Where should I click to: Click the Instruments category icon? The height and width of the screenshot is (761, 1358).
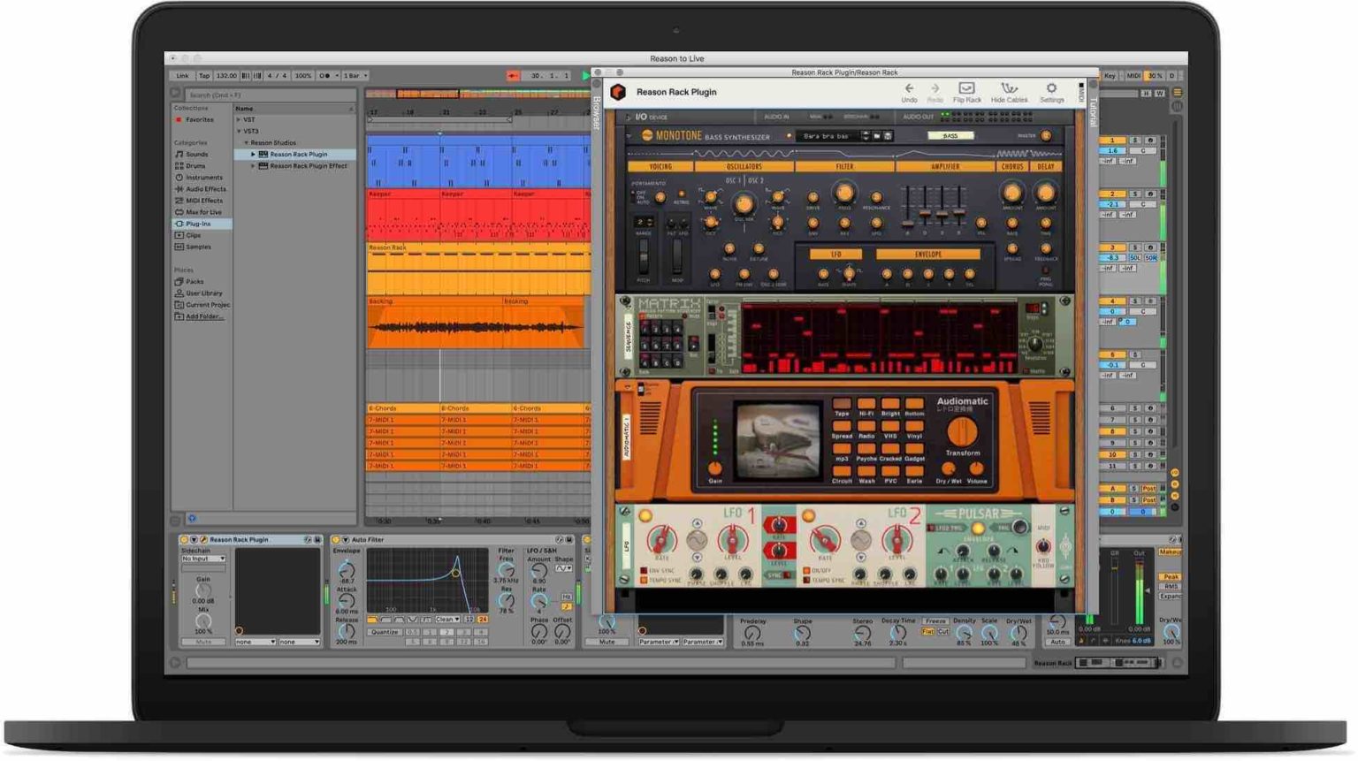179,178
